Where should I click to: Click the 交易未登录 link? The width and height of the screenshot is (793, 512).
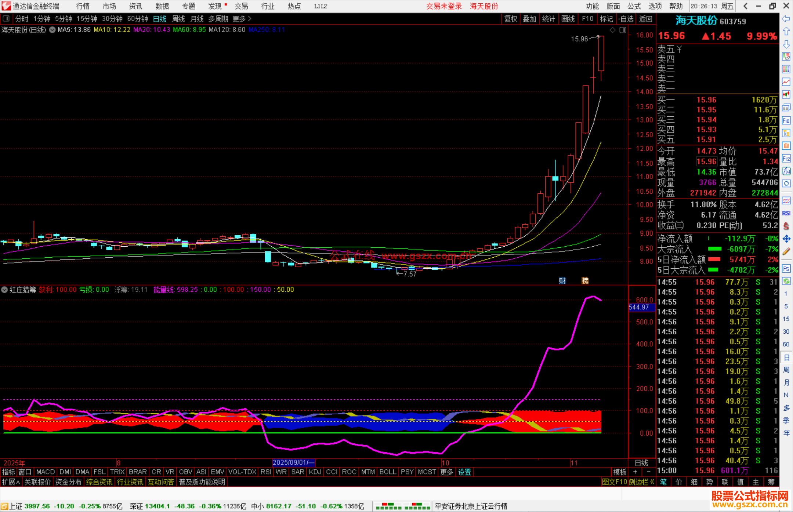pyautogui.click(x=443, y=6)
